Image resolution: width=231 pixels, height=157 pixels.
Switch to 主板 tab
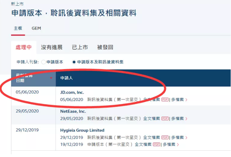click(18, 28)
